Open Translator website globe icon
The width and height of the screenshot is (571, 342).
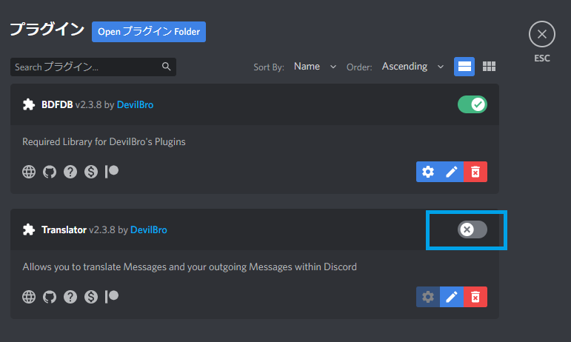29,297
